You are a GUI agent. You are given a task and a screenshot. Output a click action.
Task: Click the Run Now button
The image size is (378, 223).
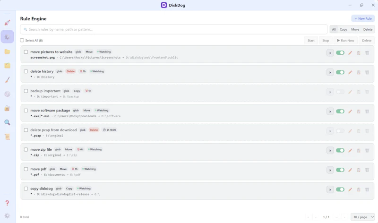[x=345, y=41]
